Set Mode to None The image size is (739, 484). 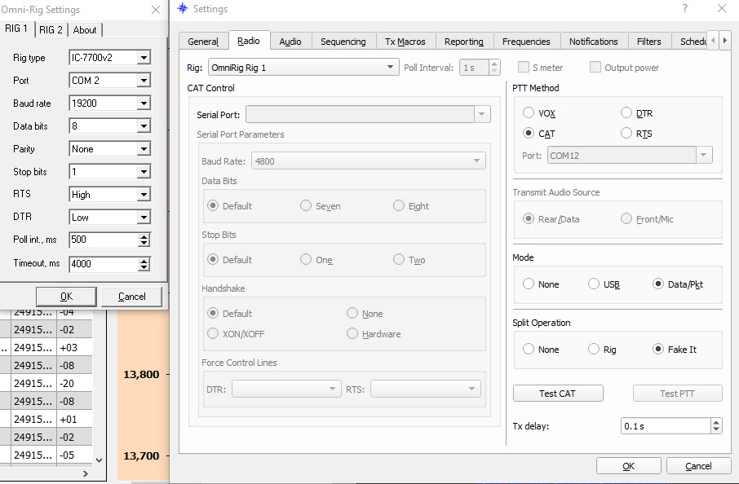click(529, 284)
